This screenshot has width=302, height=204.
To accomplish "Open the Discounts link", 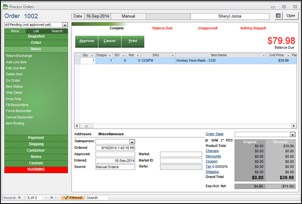I will [213, 156].
